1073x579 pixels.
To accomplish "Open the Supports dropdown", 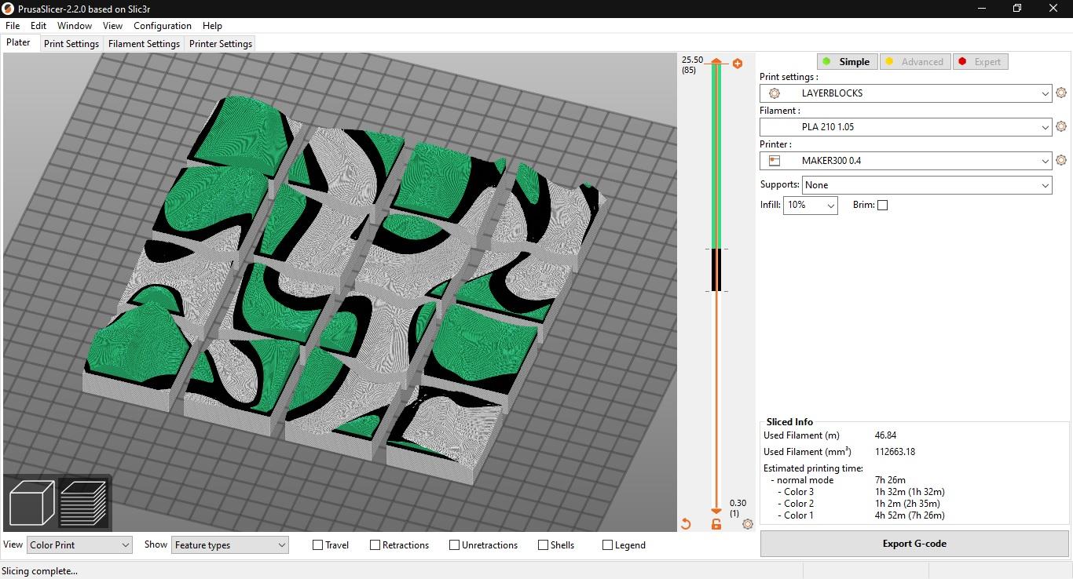I will click(x=926, y=185).
